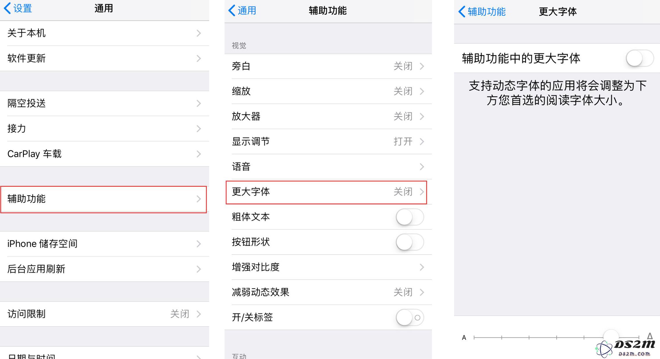This screenshot has width=660, height=359.
Task: Tap the back arrow to 设置
Action: [x=8, y=8]
